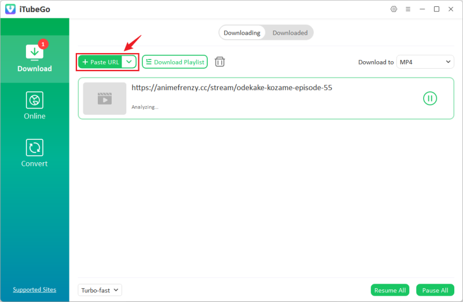463x302 pixels.
Task: Open the Convert section
Action: (x=35, y=153)
